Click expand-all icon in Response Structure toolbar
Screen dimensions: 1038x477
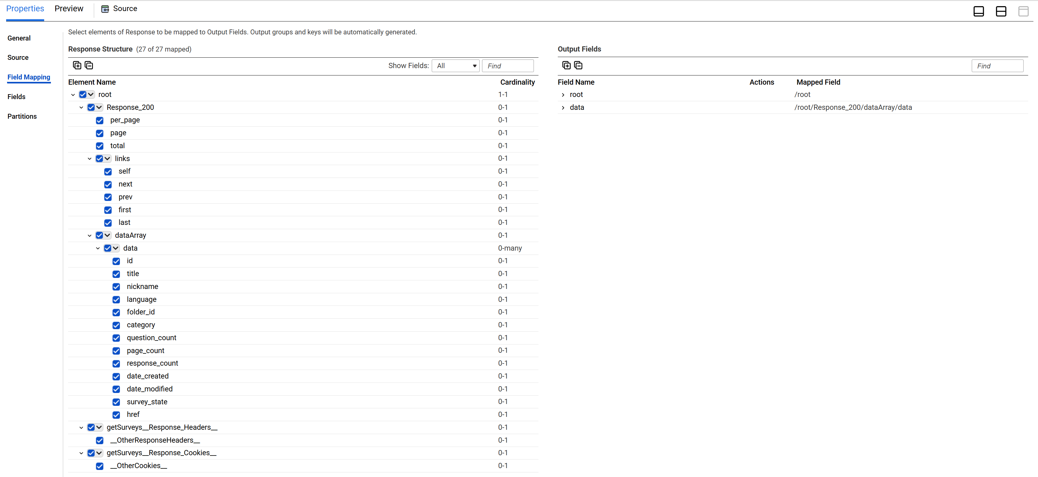(77, 65)
